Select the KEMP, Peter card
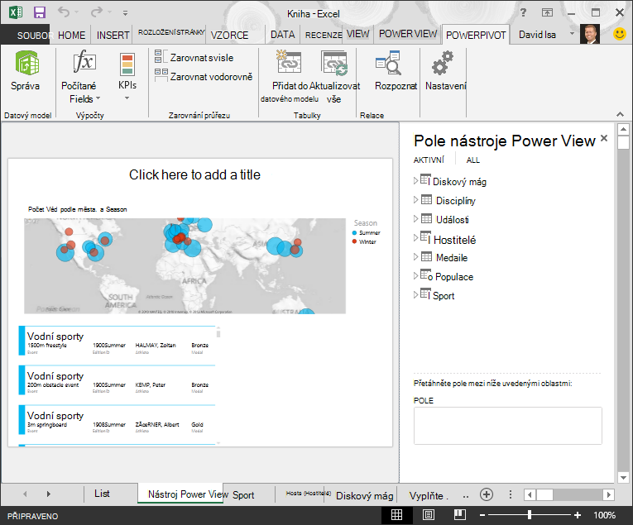This screenshot has width=633, height=525. 117,380
